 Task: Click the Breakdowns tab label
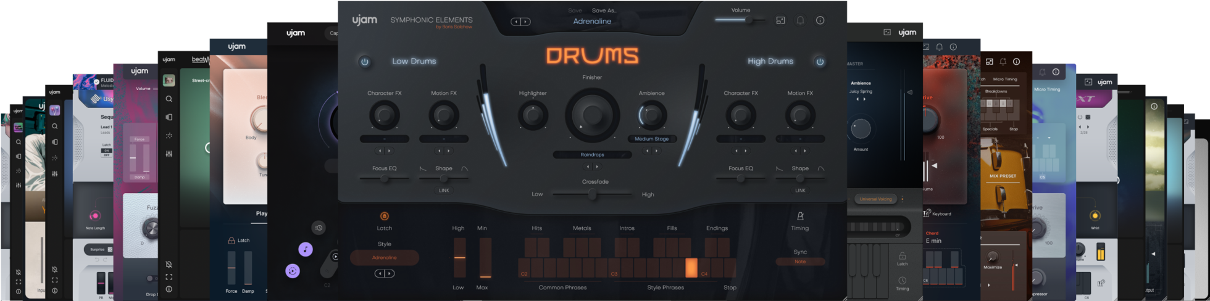pos(996,91)
